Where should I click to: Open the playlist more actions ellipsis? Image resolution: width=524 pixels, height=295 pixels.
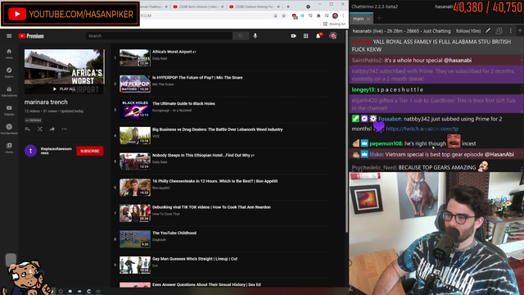(65, 129)
